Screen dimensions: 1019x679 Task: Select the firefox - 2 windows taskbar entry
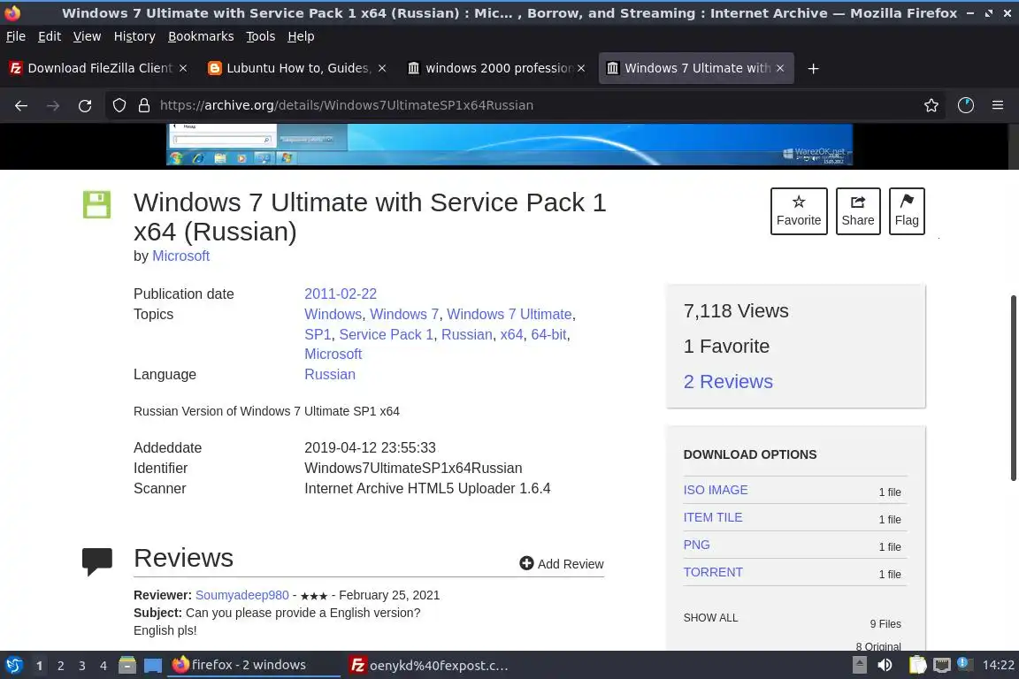click(x=254, y=665)
